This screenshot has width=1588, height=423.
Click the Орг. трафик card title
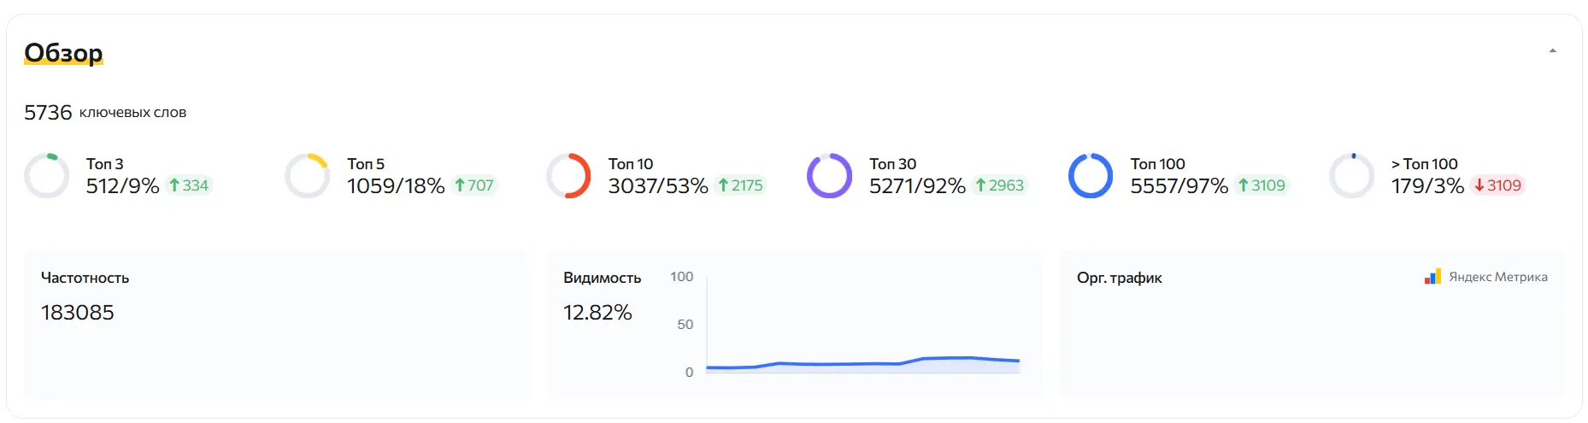(1119, 278)
